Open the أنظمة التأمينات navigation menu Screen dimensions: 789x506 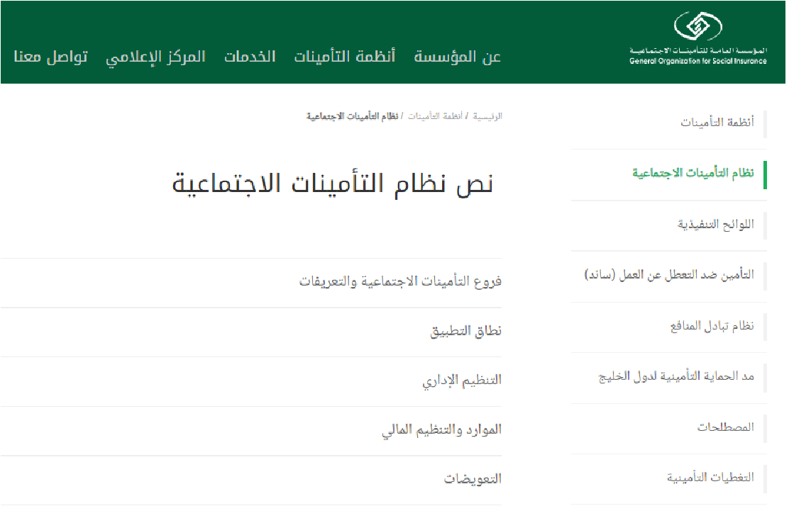tap(345, 57)
